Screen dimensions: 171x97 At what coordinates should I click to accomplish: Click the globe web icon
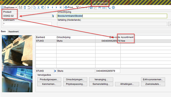pyautogui.click(x=113, y=7)
